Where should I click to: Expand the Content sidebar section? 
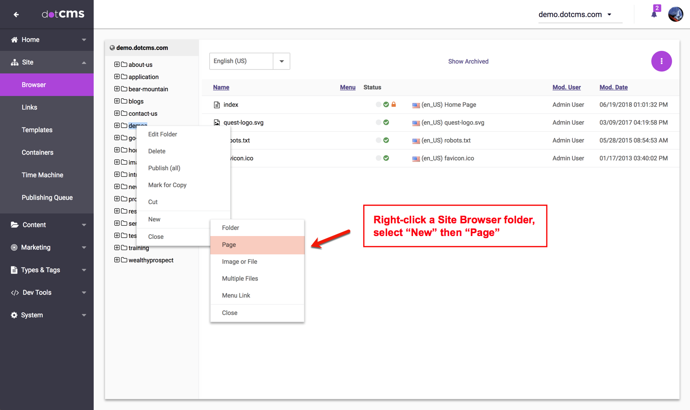click(x=47, y=225)
